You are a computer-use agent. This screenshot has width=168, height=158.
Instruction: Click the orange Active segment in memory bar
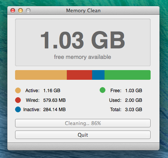41,75
